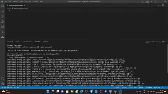
Task: Open Source Control view
Action: [3, 16]
